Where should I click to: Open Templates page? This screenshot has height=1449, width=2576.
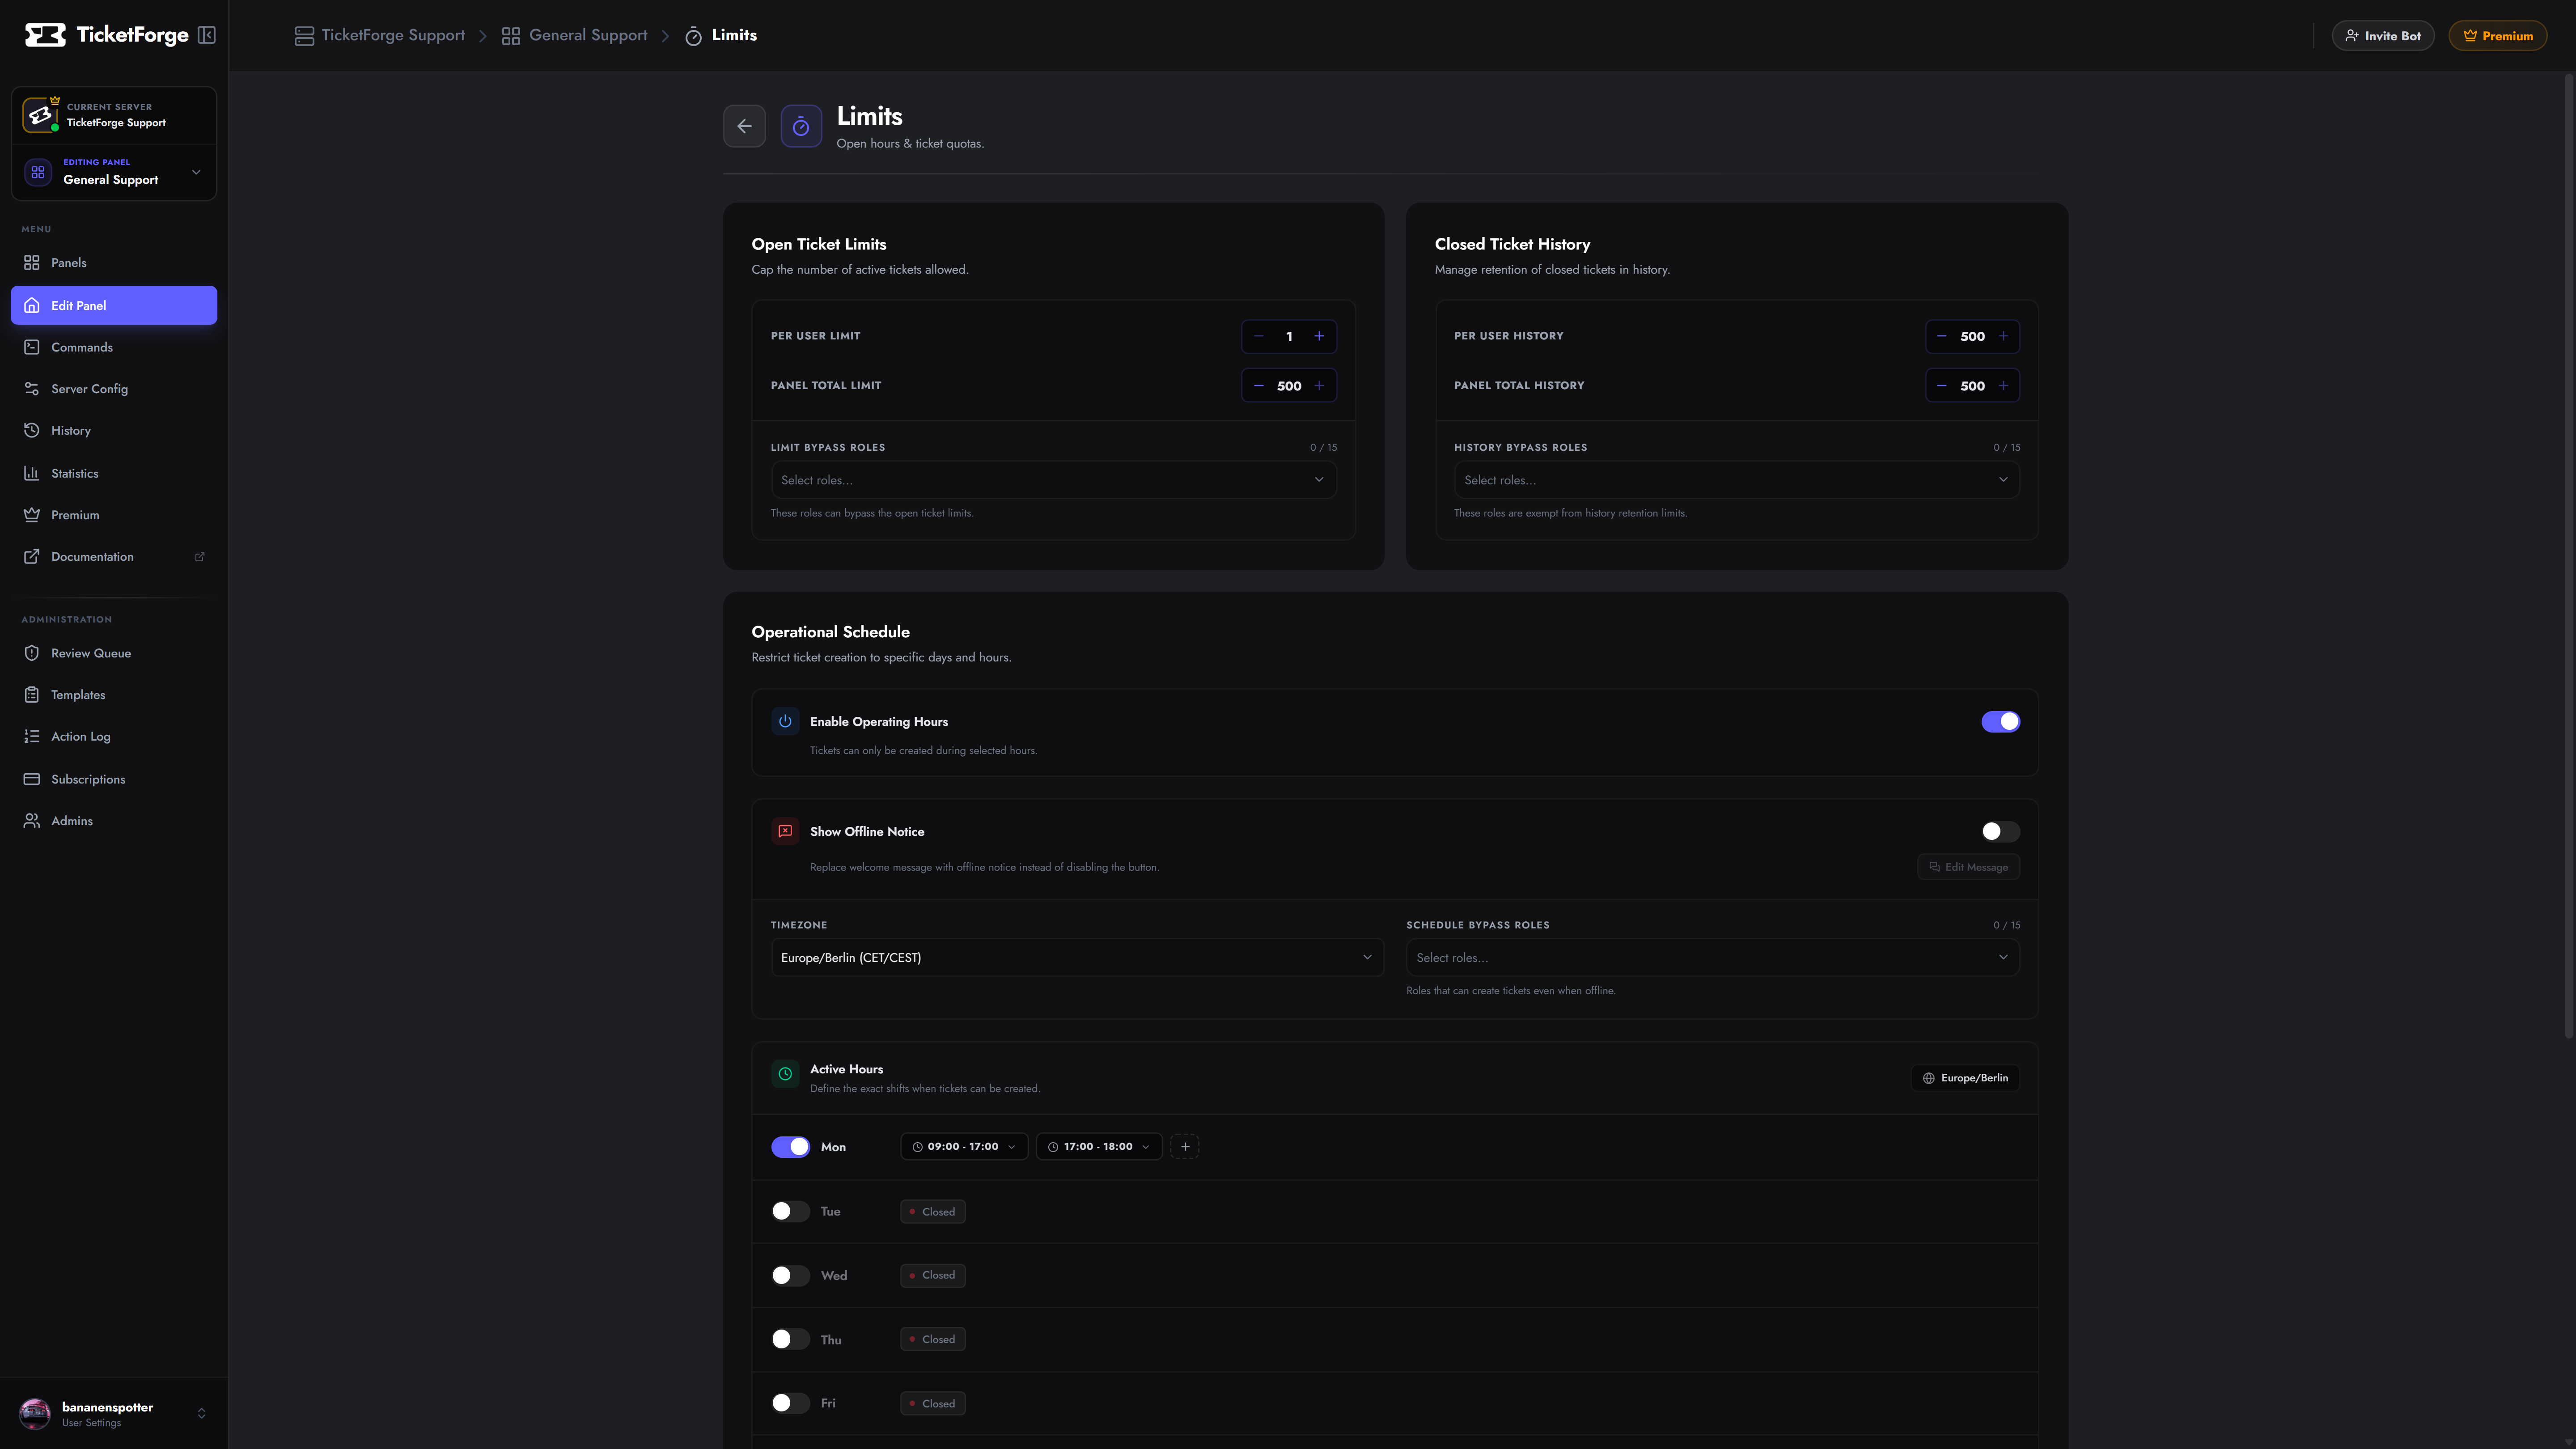point(114,695)
